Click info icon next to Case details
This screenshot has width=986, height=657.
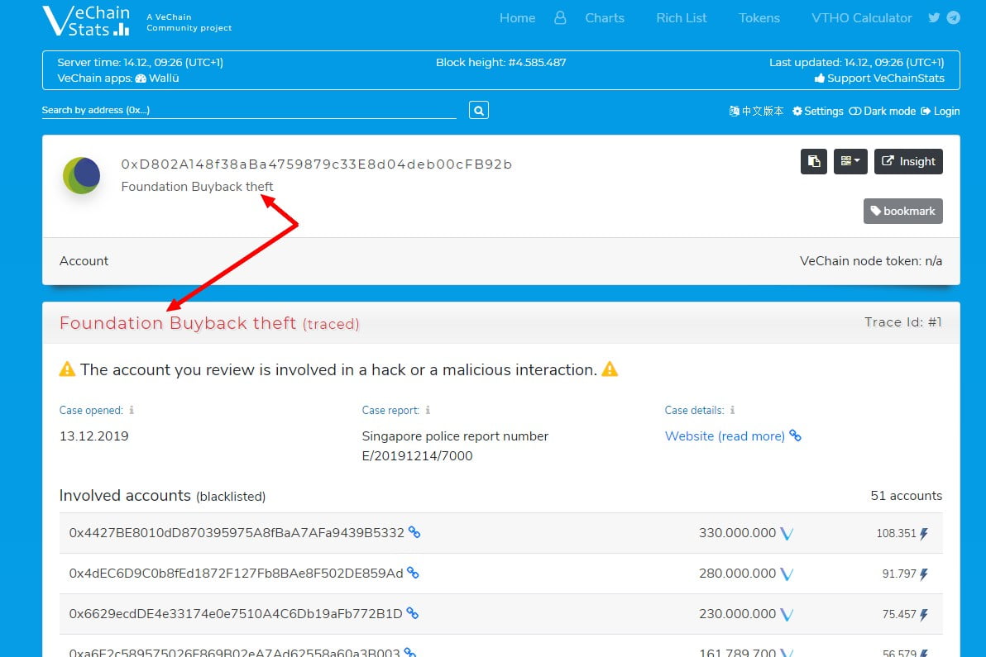732,410
